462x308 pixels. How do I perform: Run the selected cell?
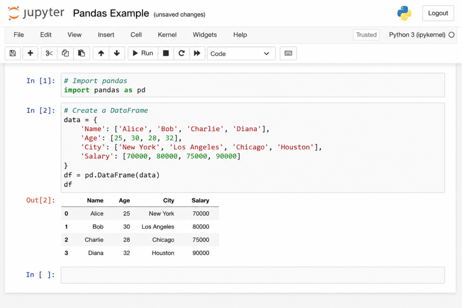pos(143,53)
